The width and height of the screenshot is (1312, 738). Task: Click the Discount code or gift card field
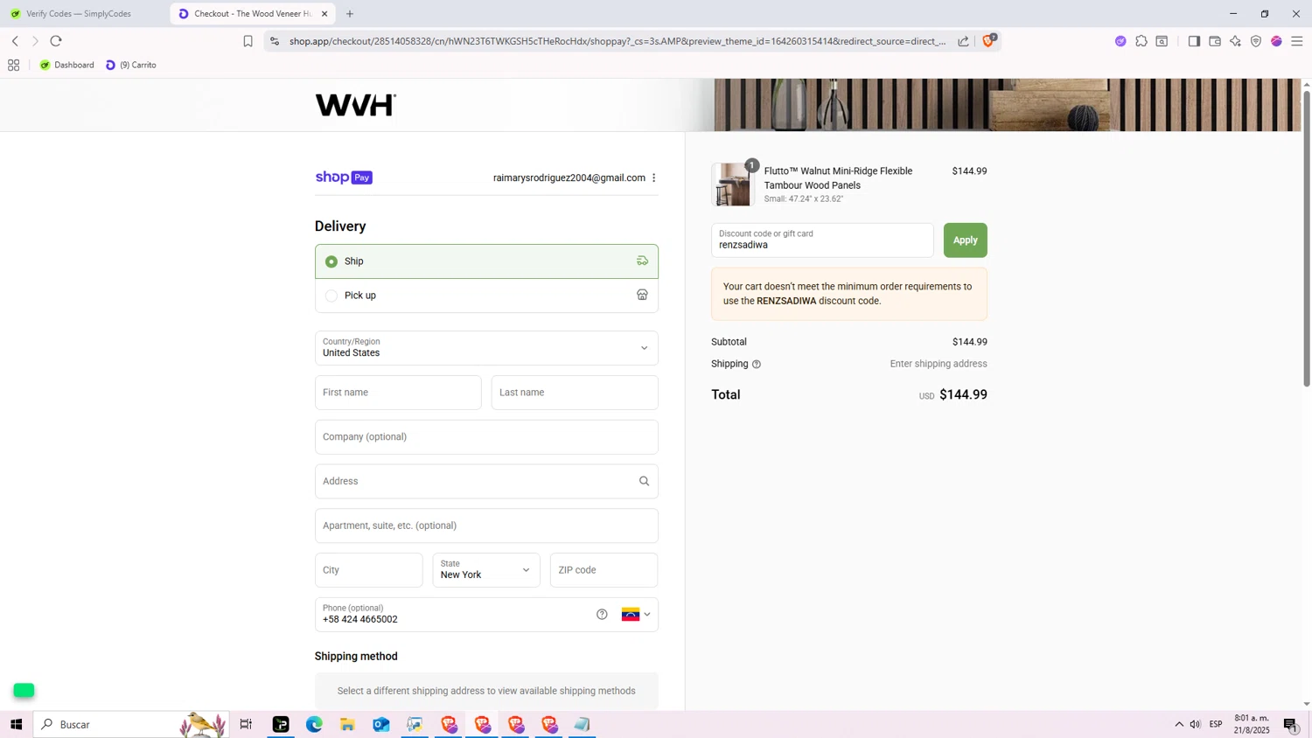point(822,240)
